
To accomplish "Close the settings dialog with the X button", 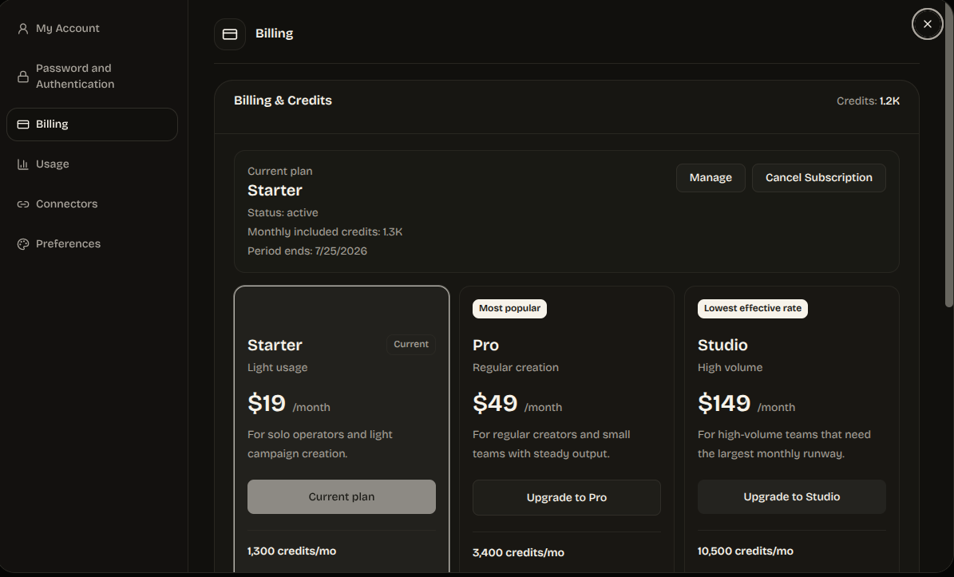I will (x=927, y=24).
